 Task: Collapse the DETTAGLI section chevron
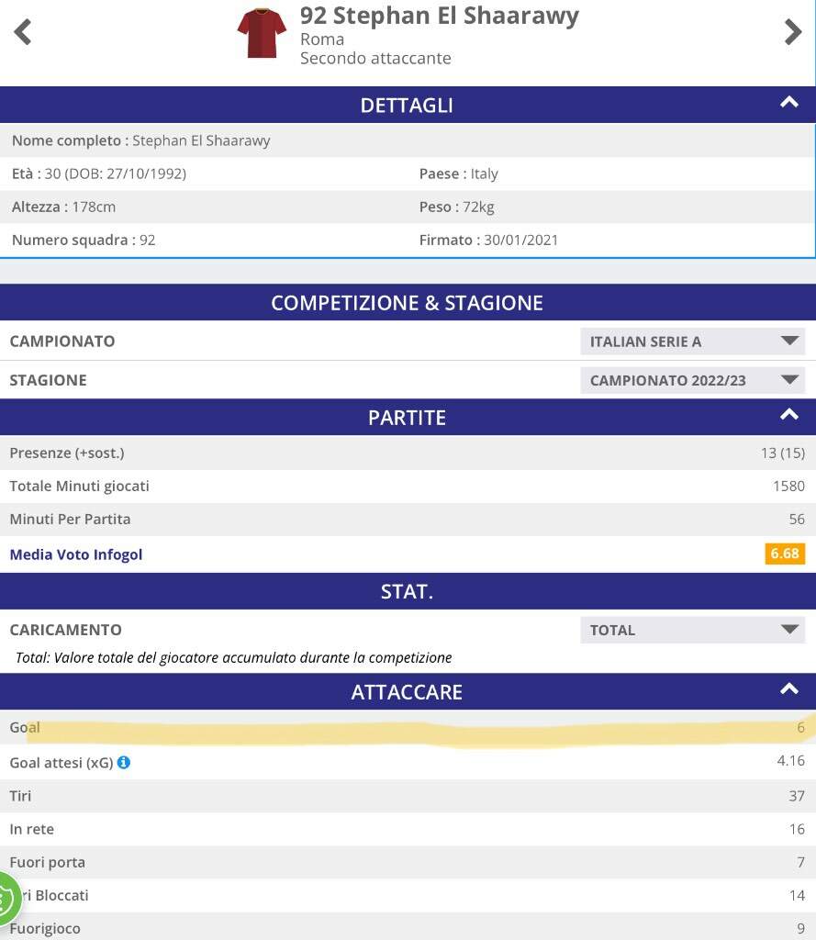(789, 103)
